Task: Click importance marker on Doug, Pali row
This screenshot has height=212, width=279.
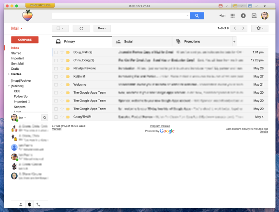Action: (68, 52)
